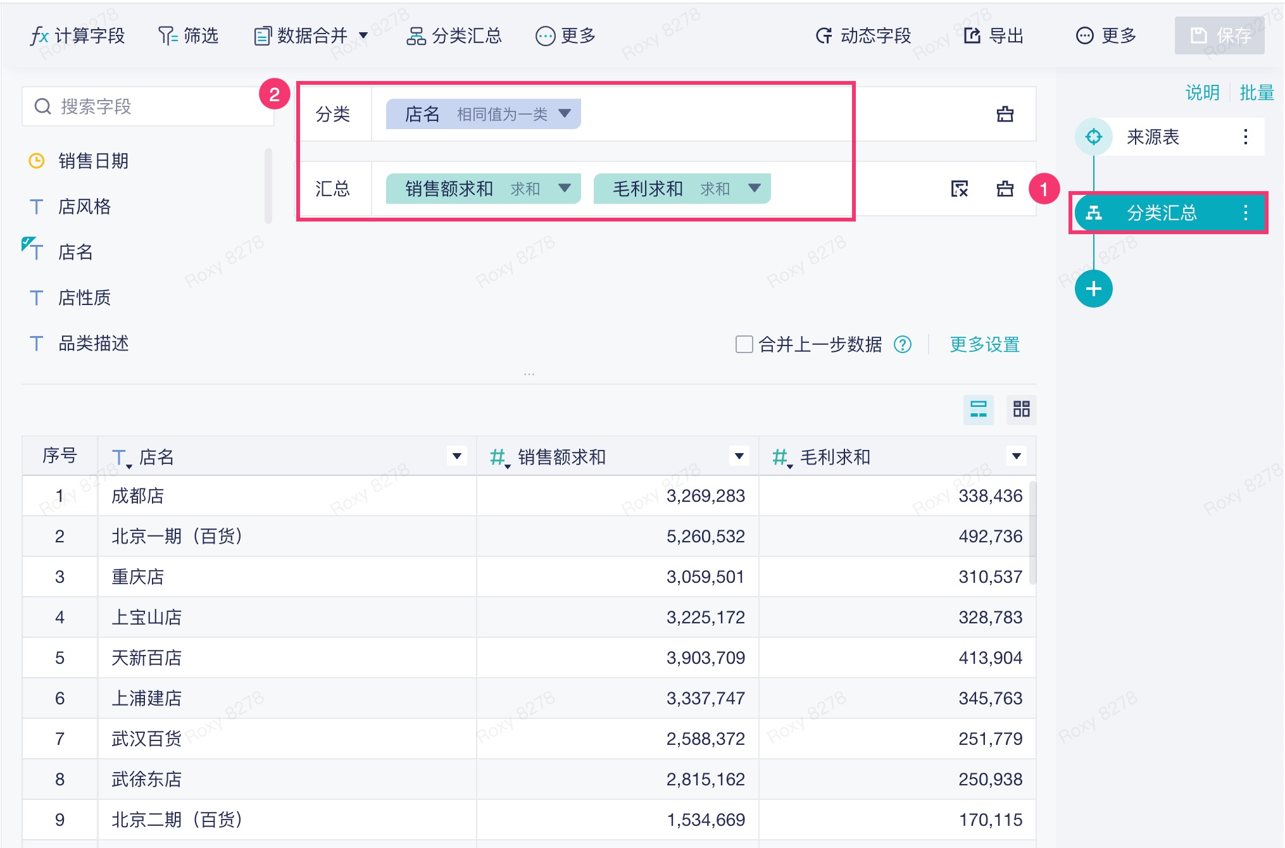Screen dimensions: 1285x848
Task: Enable the 合并上一步数据 checkbox
Action: [x=744, y=345]
